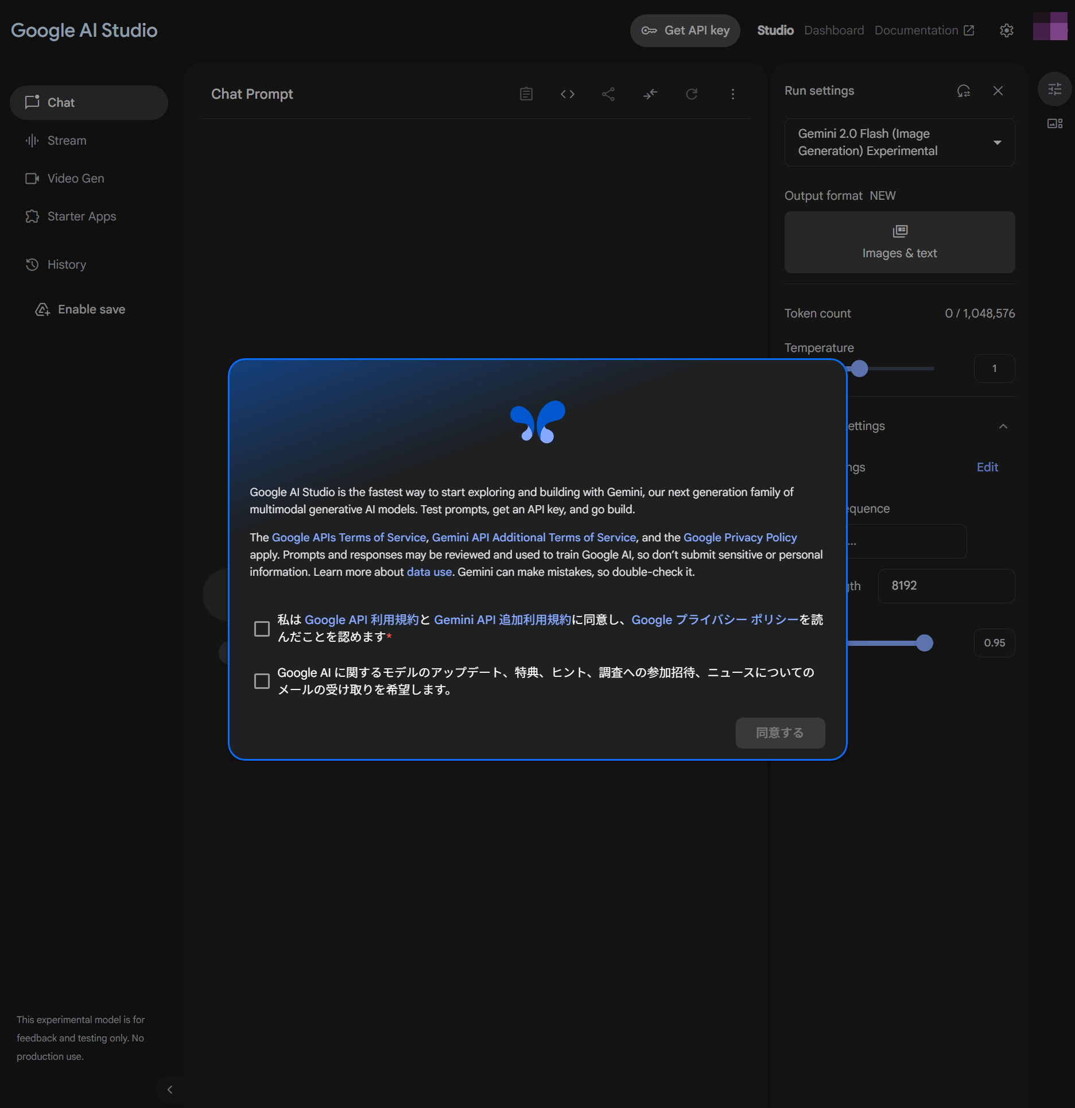Open History in the sidebar
Screen dimensions: 1075x1108
89,265
